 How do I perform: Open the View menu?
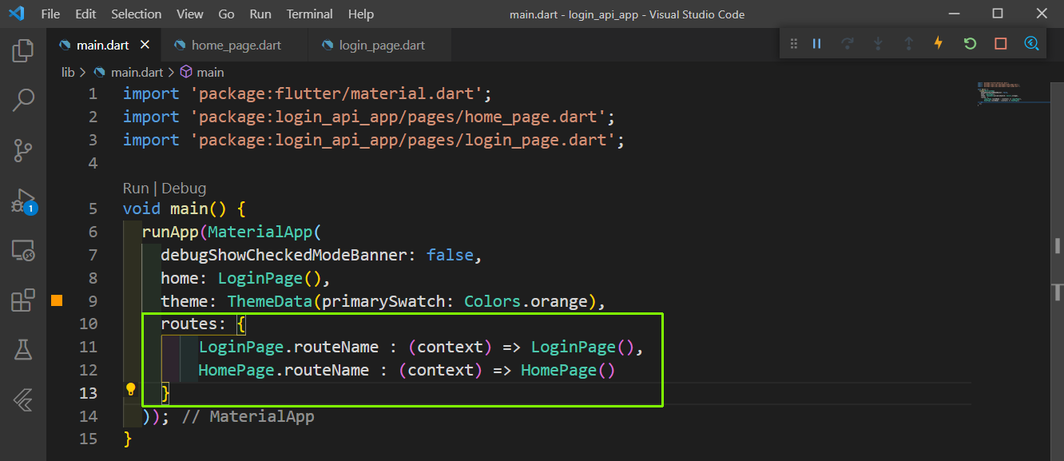[189, 14]
